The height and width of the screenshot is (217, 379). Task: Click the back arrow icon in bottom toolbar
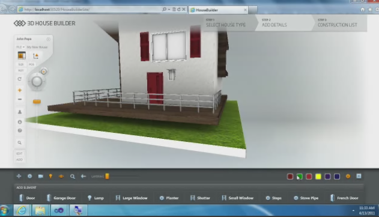pyautogui.click(x=83, y=176)
